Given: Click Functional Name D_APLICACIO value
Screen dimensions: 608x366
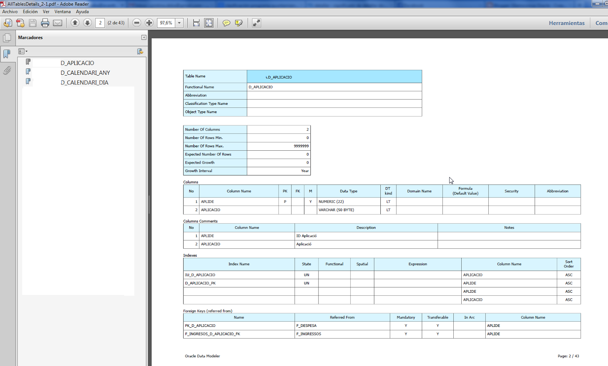Looking at the screenshot, I should pos(261,87).
